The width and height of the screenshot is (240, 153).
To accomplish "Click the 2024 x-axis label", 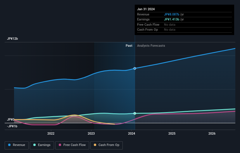I will tap(132, 134).
